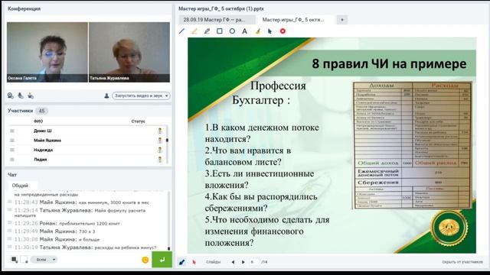Open row menu for Надежда
Image resolution: width=490 pixels, height=275 pixels.
(x=12, y=150)
